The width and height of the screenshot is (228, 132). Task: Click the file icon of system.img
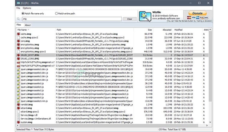point(18,122)
